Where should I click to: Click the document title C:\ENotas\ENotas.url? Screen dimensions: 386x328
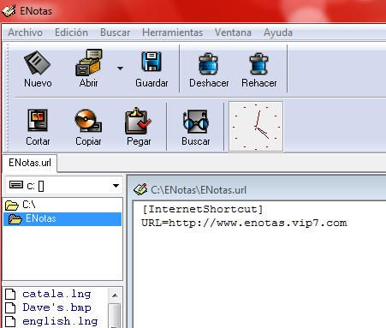[199, 190]
